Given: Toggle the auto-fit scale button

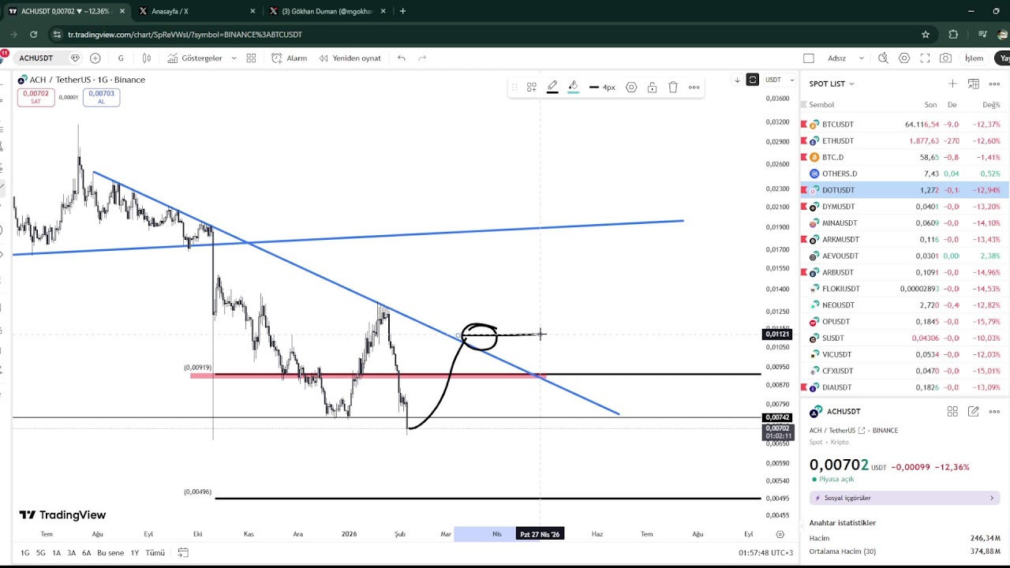Looking at the screenshot, I should tap(753, 80).
